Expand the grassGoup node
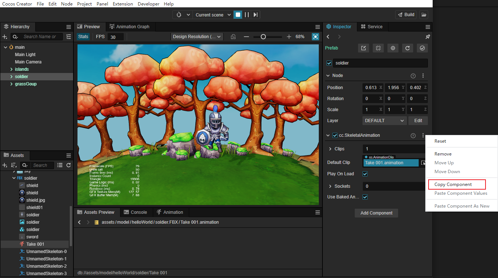The height and width of the screenshot is (278, 498). [11, 84]
